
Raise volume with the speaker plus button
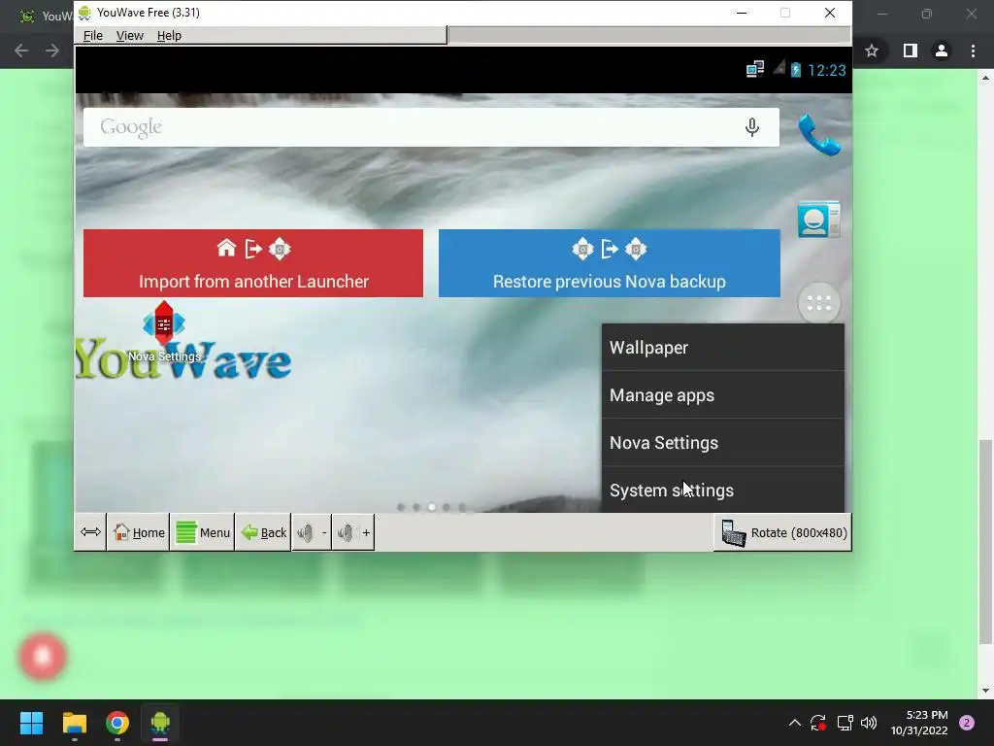(x=353, y=533)
